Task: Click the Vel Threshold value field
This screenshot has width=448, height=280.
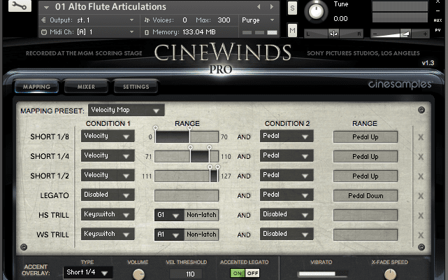Action: [189, 274]
